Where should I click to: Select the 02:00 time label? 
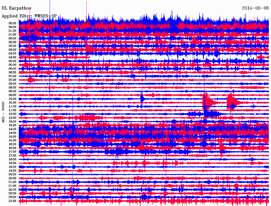(12, 38)
